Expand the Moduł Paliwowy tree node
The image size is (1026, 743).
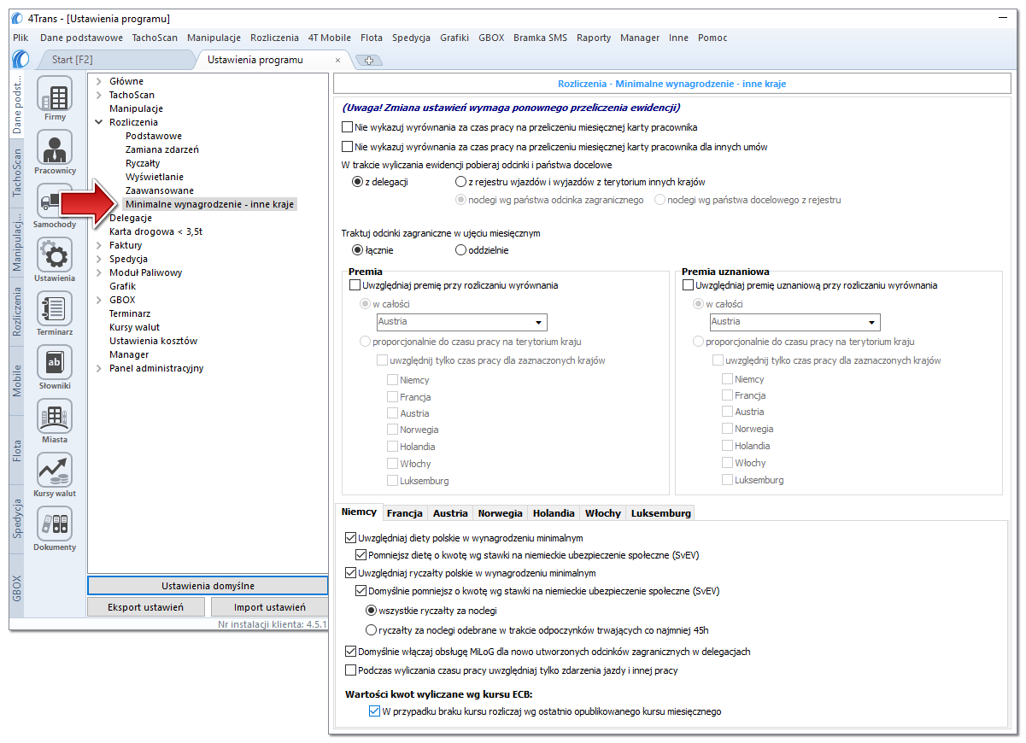(99, 273)
